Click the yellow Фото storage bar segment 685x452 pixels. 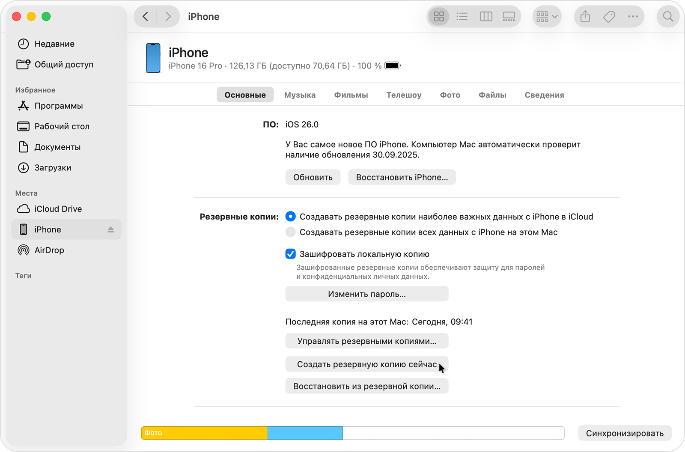(204, 433)
